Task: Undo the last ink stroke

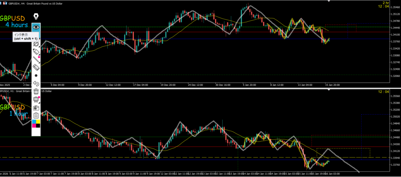Action: [x=36, y=83]
